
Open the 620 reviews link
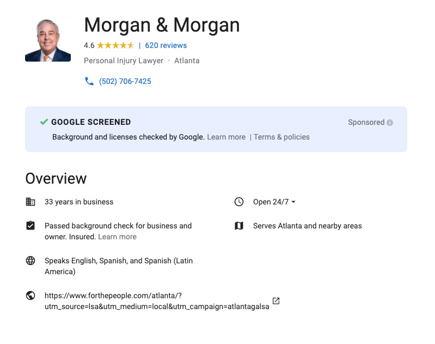coord(166,45)
